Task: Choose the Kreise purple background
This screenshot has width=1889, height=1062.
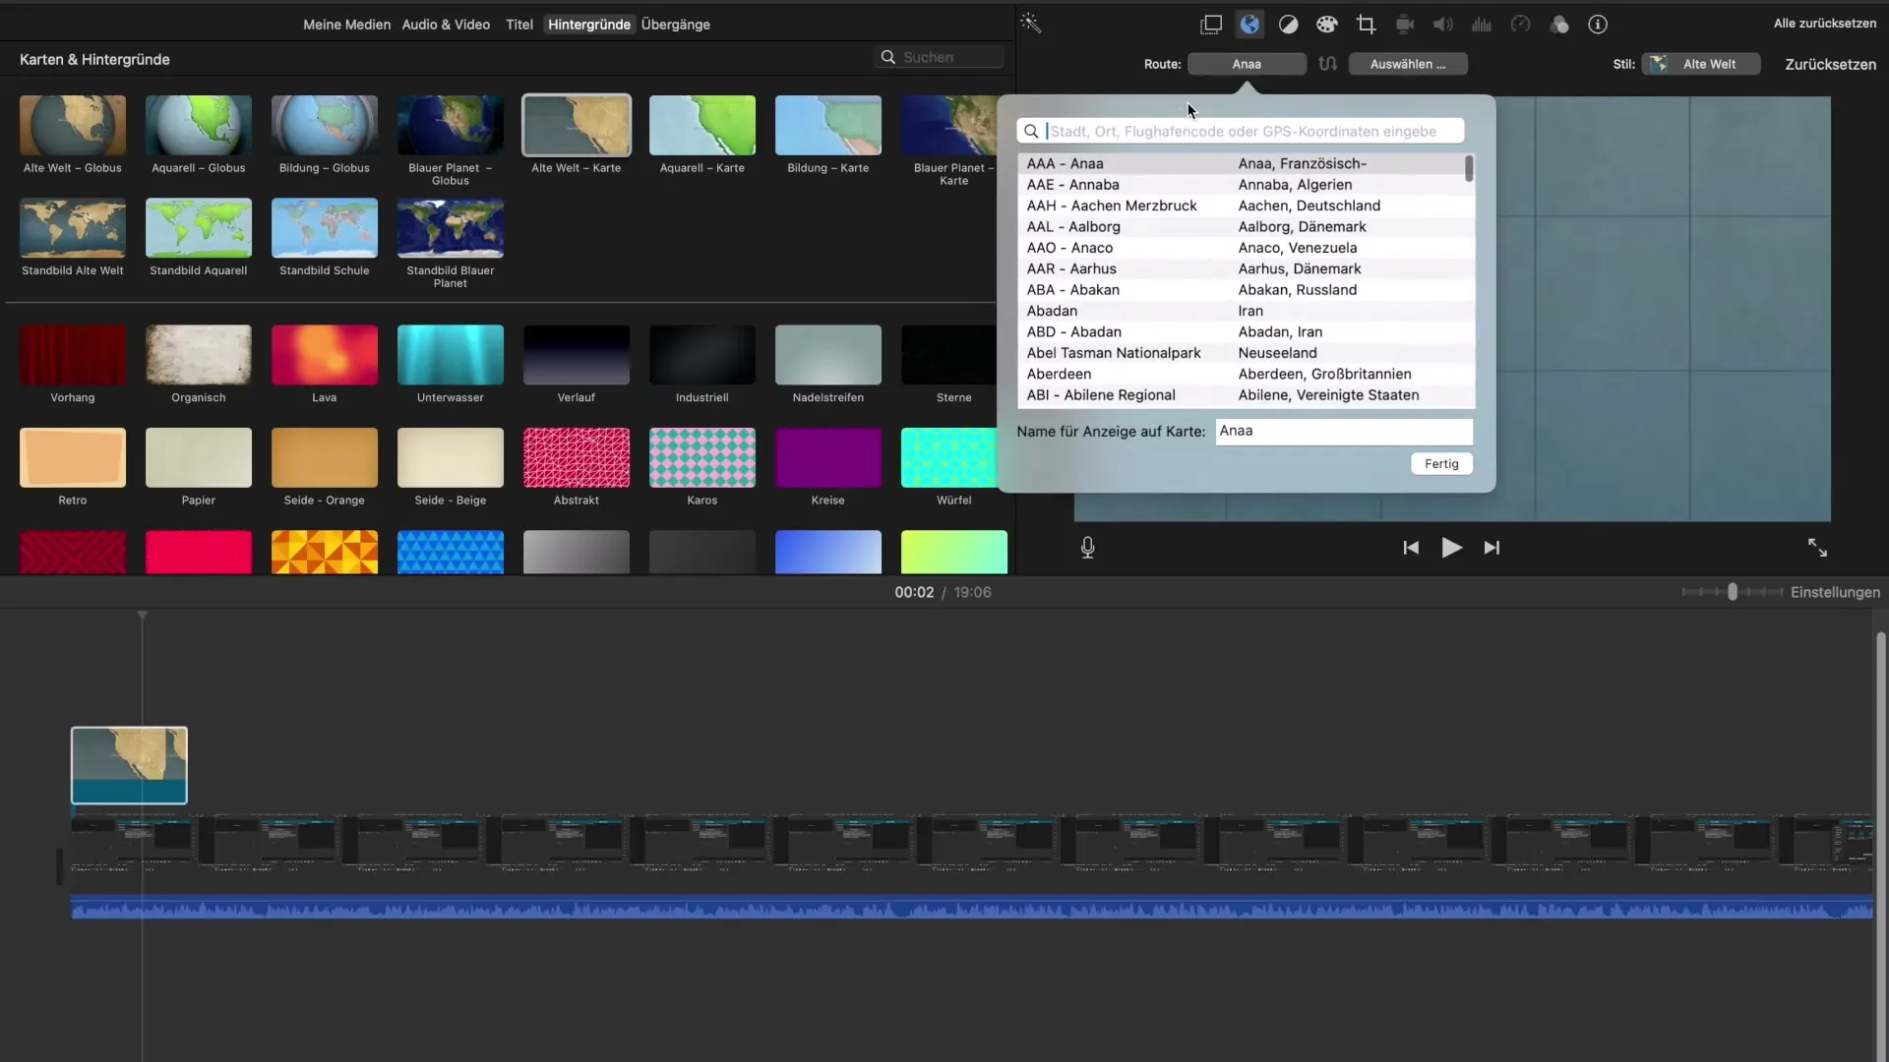Action: click(x=828, y=457)
